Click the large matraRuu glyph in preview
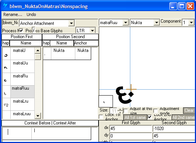This screenshot has height=143, width=196. [x=124, y=95]
